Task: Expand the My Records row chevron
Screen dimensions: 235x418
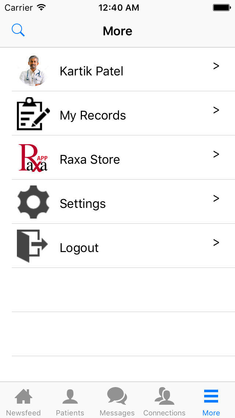Action: [216, 110]
